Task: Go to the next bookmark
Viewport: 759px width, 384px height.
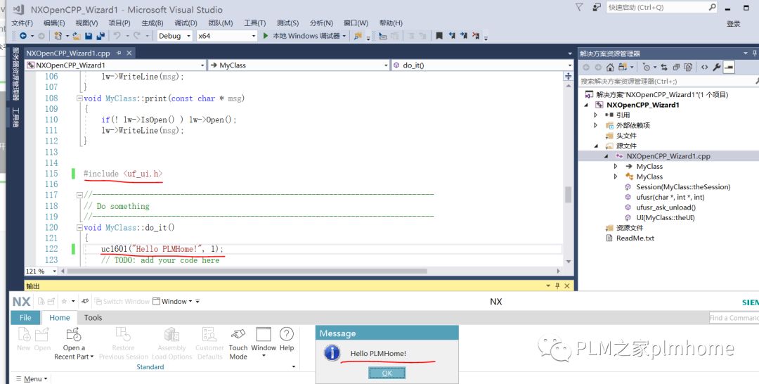Action: tap(464, 36)
